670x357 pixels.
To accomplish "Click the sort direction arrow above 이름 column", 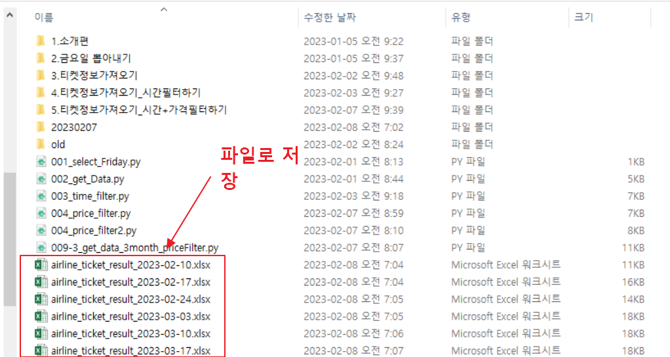I will 164,9.
